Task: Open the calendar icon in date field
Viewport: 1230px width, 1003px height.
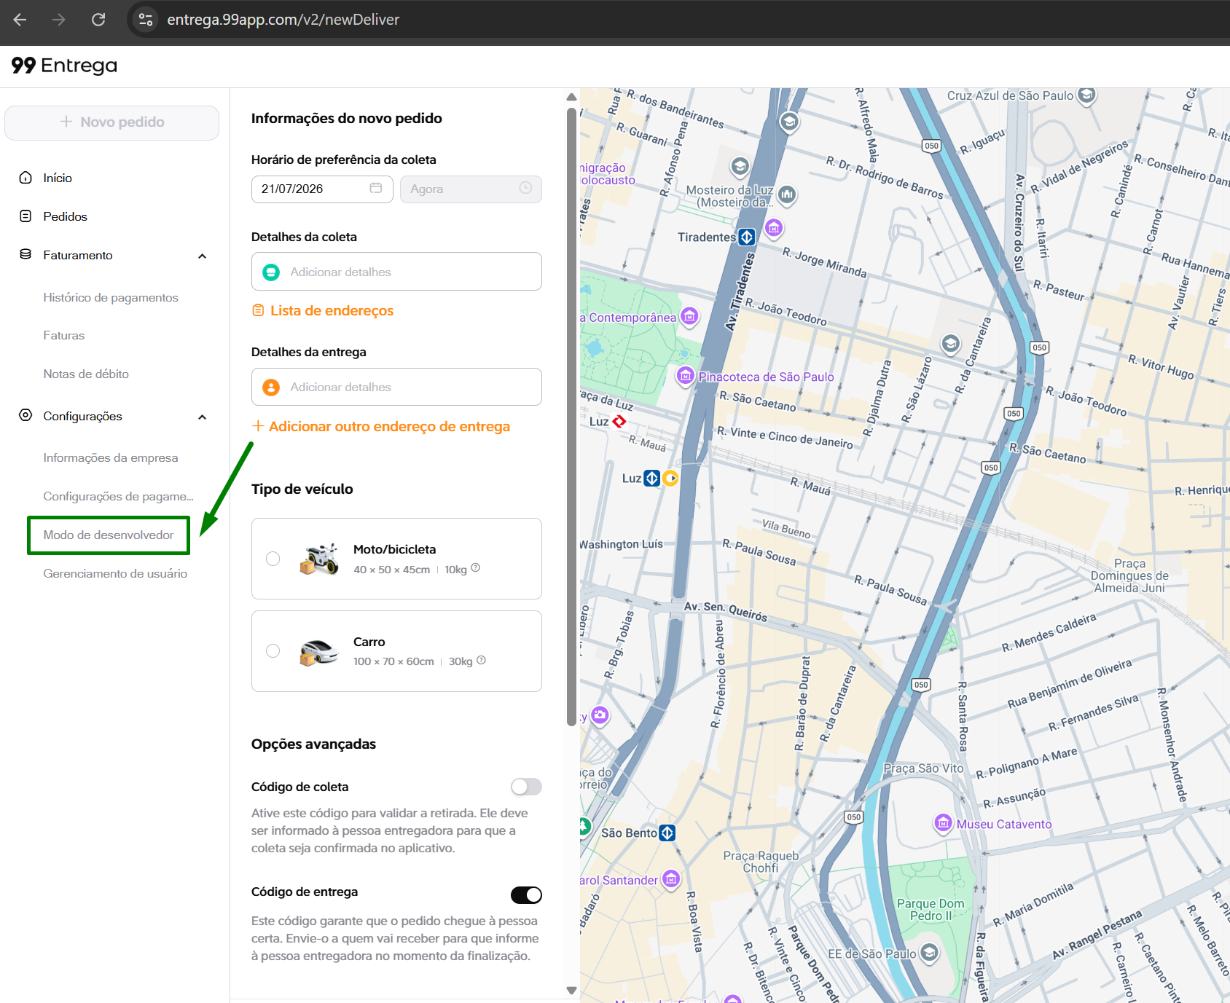Action: [x=376, y=188]
